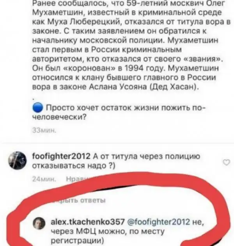The height and width of the screenshot is (246, 234).
Task: Open the foofighter2012 username link
Action: pyautogui.click(x=61, y=156)
